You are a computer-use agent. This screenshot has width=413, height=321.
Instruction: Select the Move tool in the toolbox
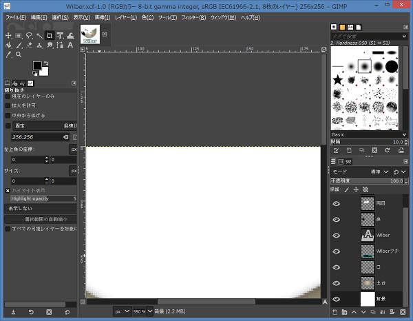pyautogui.click(x=8, y=36)
